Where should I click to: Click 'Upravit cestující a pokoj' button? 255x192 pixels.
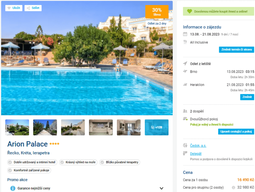point(236,132)
